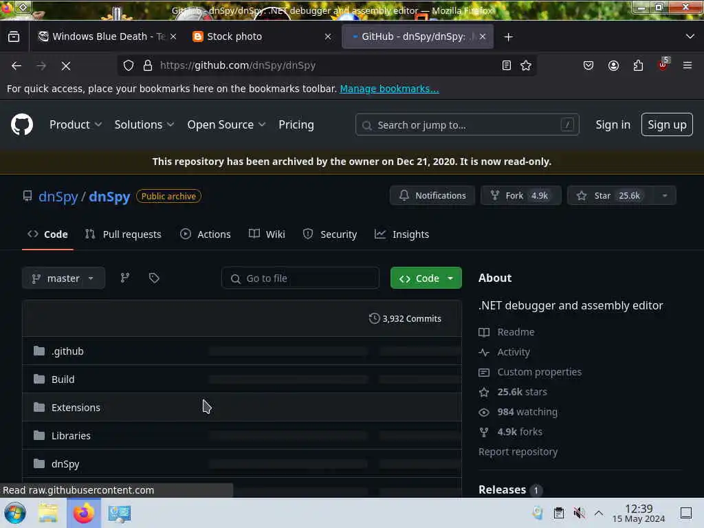The width and height of the screenshot is (704, 528).
Task: Open the Build folder
Action: (x=63, y=379)
